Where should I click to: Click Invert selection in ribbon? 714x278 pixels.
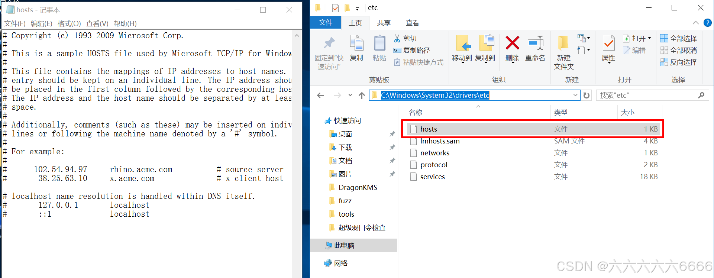tap(679, 62)
